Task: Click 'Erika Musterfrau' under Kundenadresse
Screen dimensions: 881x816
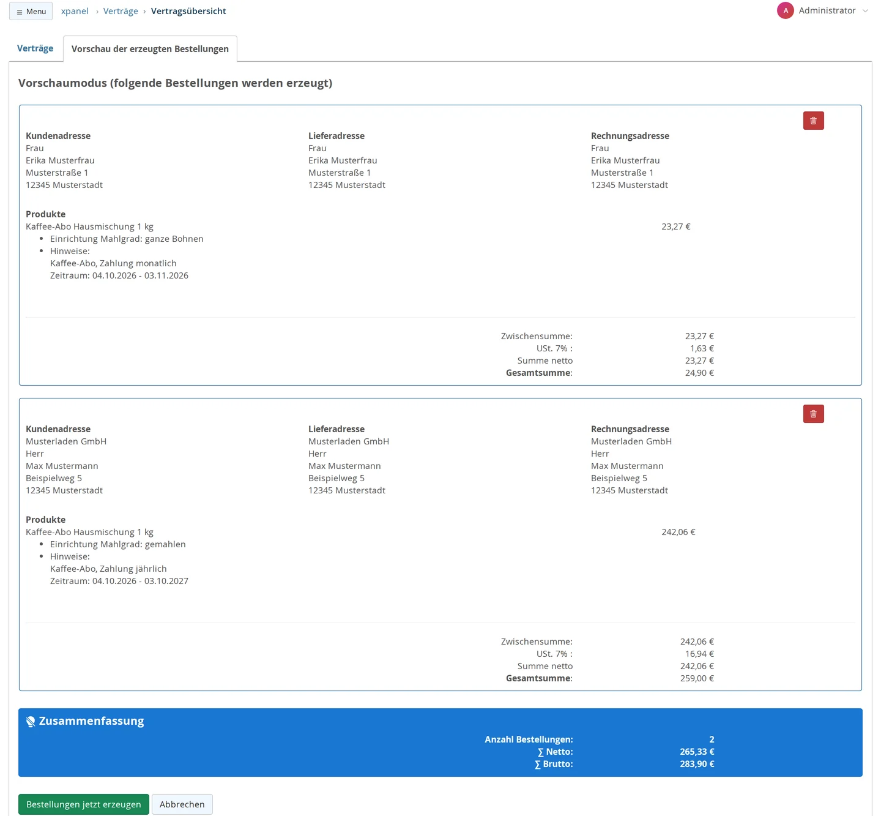Action: click(60, 160)
